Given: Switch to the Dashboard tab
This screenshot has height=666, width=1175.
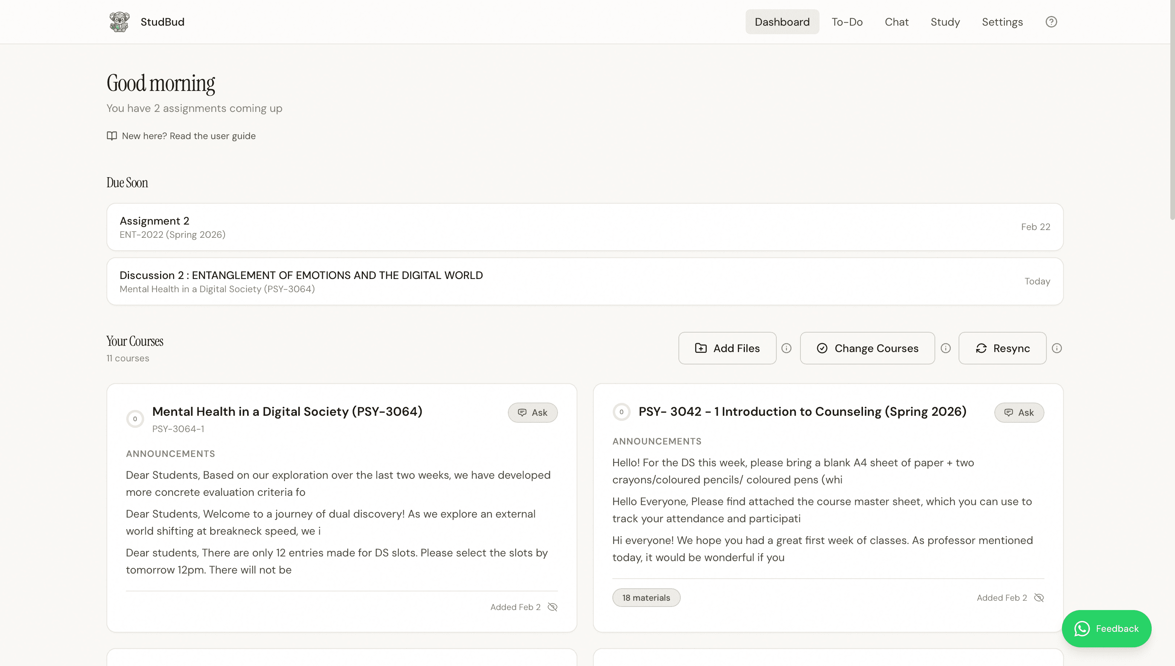Looking at the screenshot, I should (782, 21).
